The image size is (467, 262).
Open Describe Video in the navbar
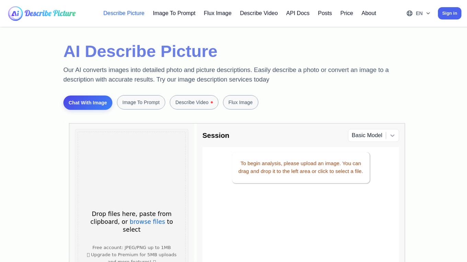(259, 13)
